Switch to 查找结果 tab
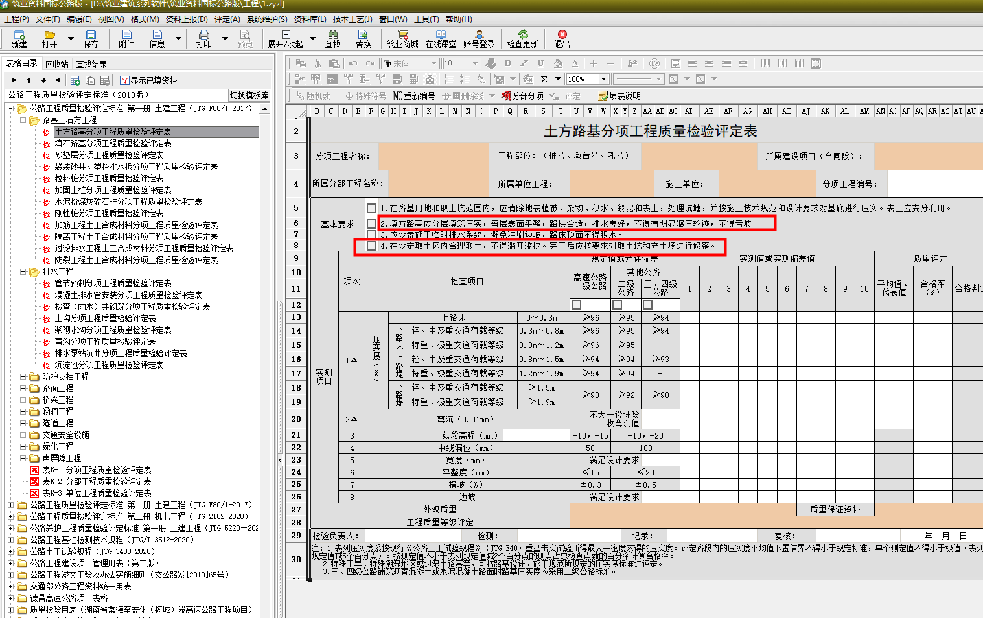The height and width of the screenshot is (618, 983). click(91, 64)
